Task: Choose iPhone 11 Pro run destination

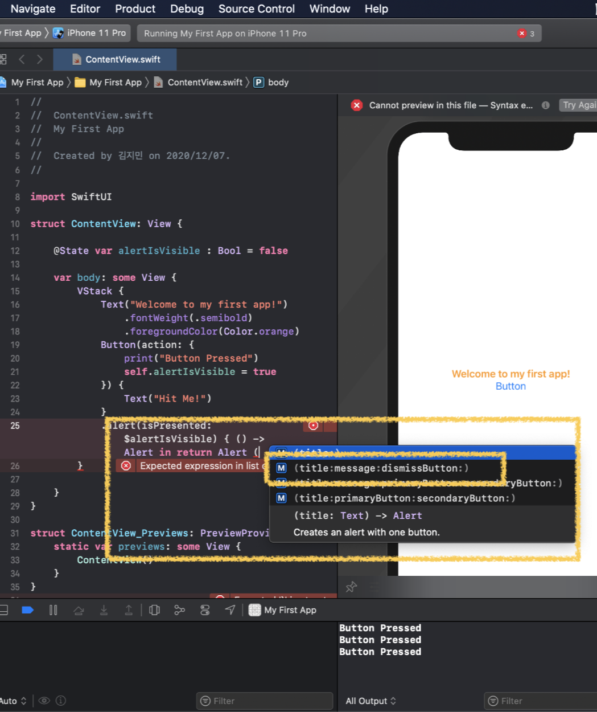Action: [x=90, y=33]
